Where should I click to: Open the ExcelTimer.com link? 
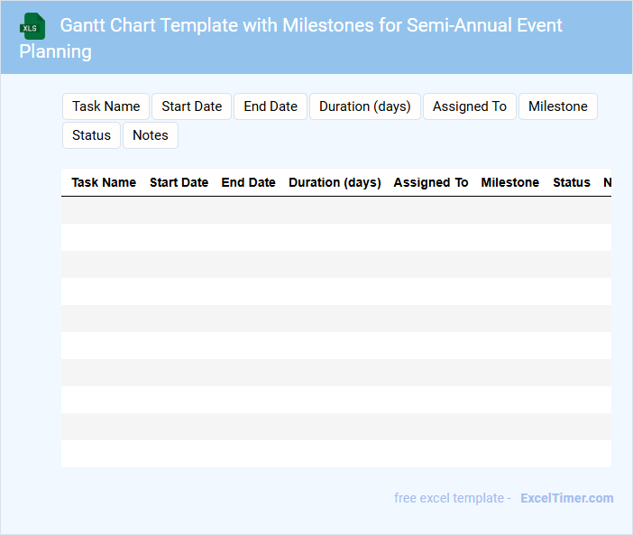[x=566, y=498]
